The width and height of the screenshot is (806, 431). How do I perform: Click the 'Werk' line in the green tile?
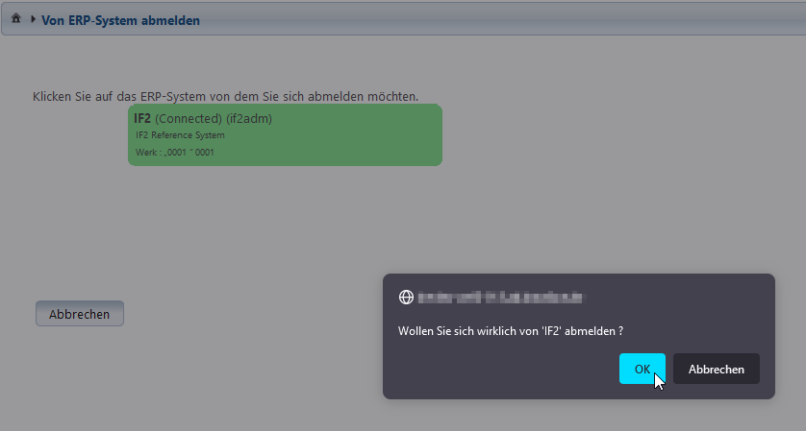[x=174, y=153]
